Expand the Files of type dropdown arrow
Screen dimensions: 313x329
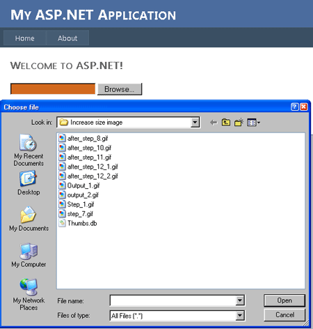coord(240,316)
